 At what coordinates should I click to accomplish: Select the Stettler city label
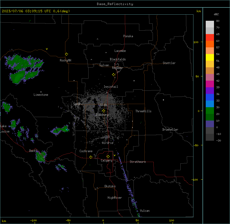(x=169, y=63)
